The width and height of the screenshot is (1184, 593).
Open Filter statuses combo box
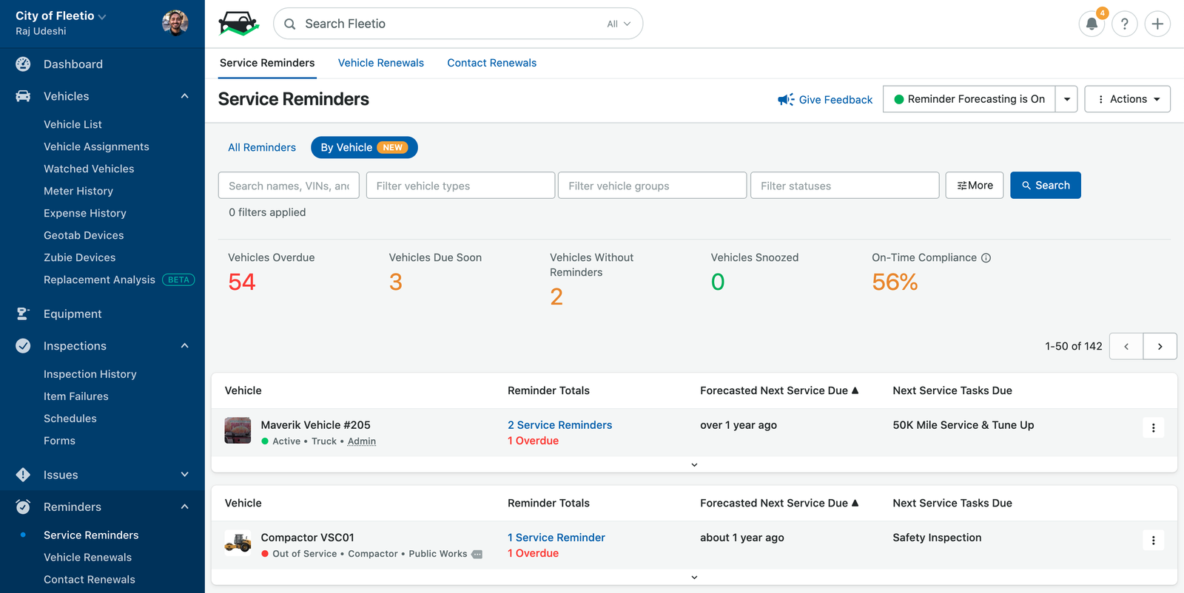844,186
